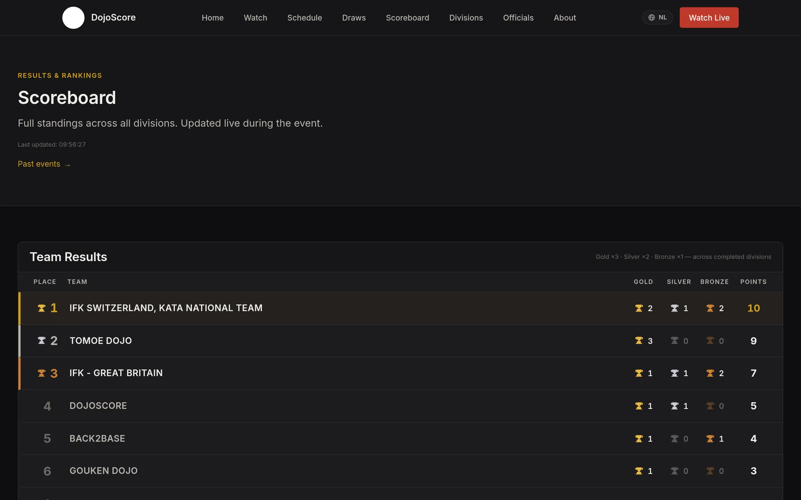Go to the About page
The image size is (801, 500).
tap(565, 17)
